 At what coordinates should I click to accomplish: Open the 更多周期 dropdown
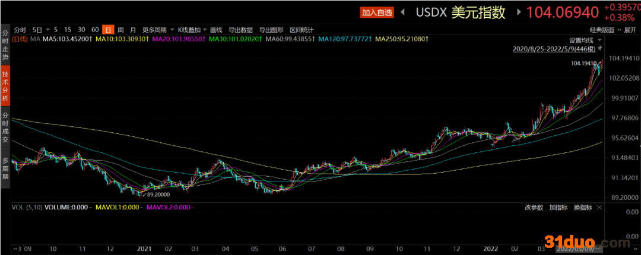pos(158,30)
